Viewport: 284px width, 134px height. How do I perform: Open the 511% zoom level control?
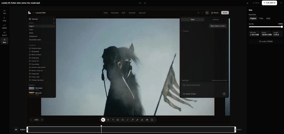(36, 120)
